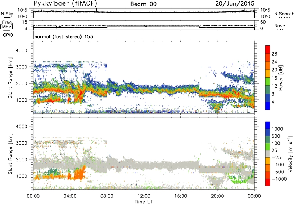The image size is (294, 204).
Task: Click the 4000 tick on the velocity panel
Action: [21, 126]
